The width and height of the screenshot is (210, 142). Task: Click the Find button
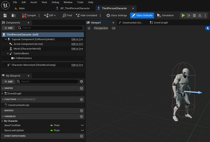pyautogui.click(x=67, y=16)
